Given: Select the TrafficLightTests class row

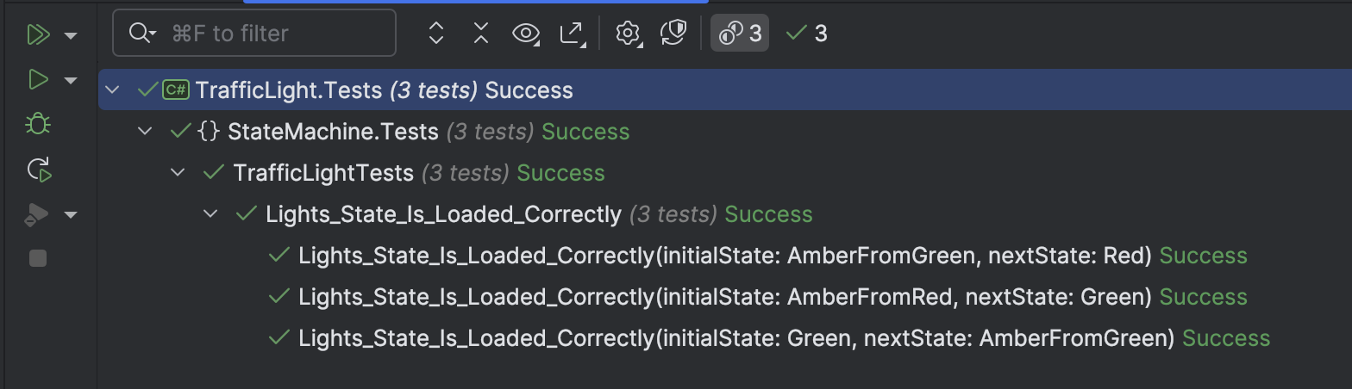Looking at the screenshot, I should [x=323, y=173].
